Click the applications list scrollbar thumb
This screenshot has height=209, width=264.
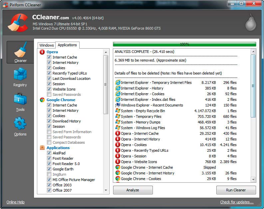[106, 85]
